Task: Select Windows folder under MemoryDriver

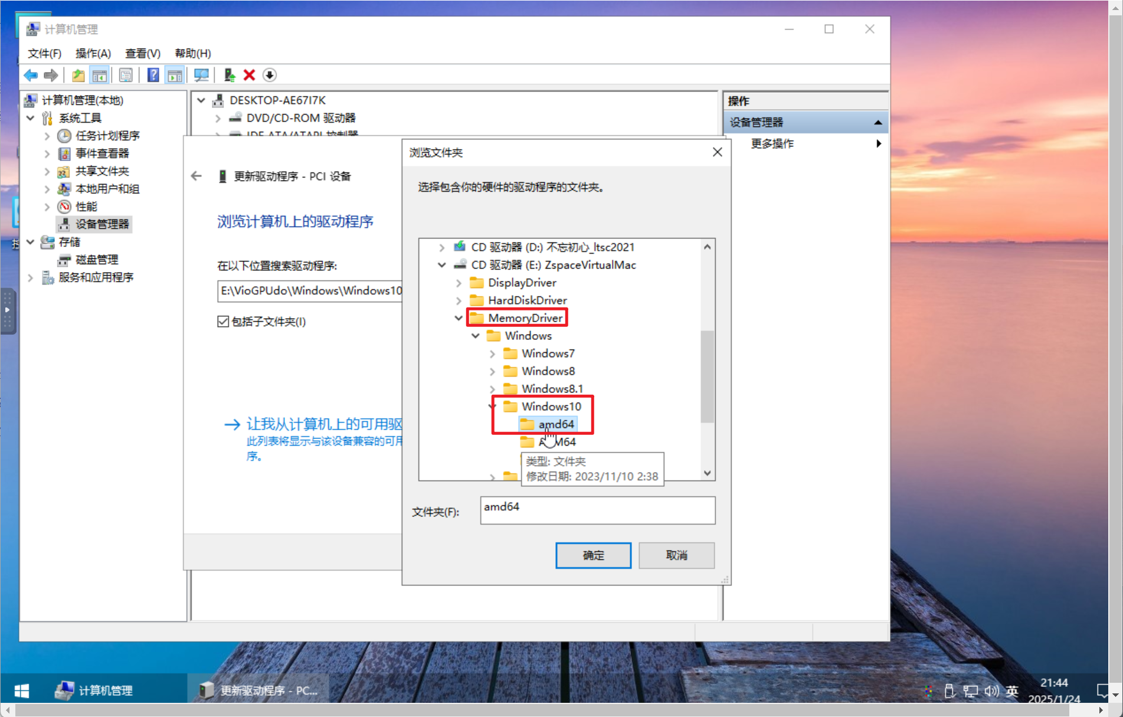Action: pos(528,336)
